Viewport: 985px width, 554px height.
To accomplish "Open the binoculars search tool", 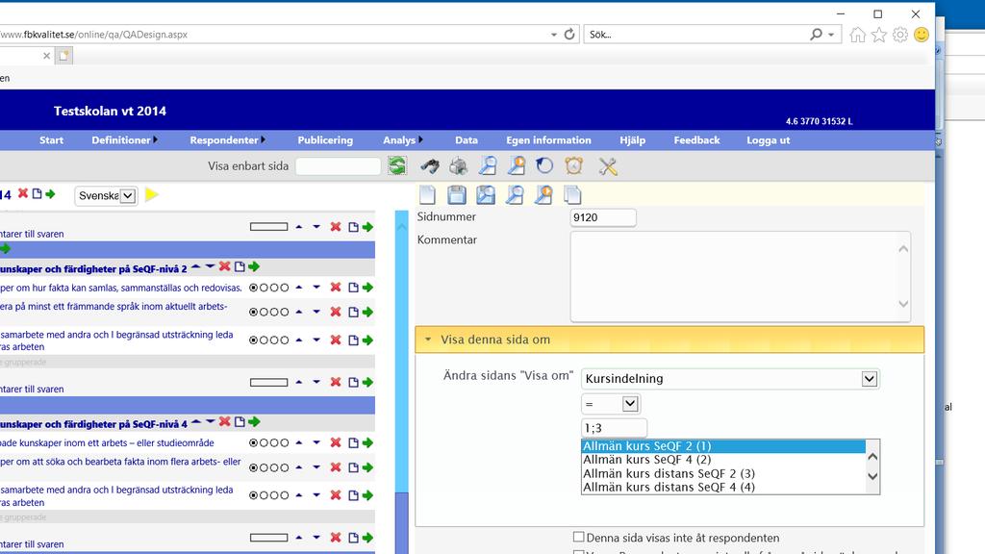I will (430, 165).
